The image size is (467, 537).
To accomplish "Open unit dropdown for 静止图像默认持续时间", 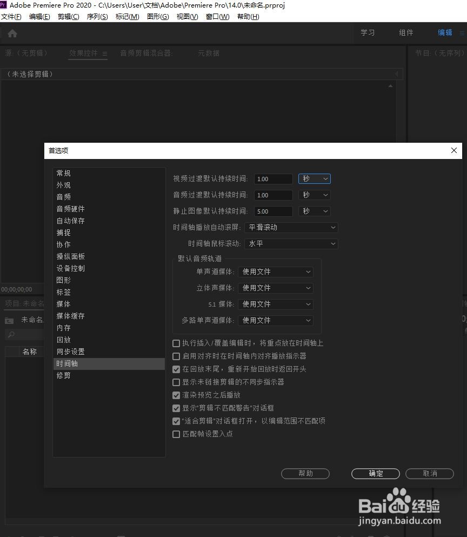I will pyautogui.click(x=314, y=211).
